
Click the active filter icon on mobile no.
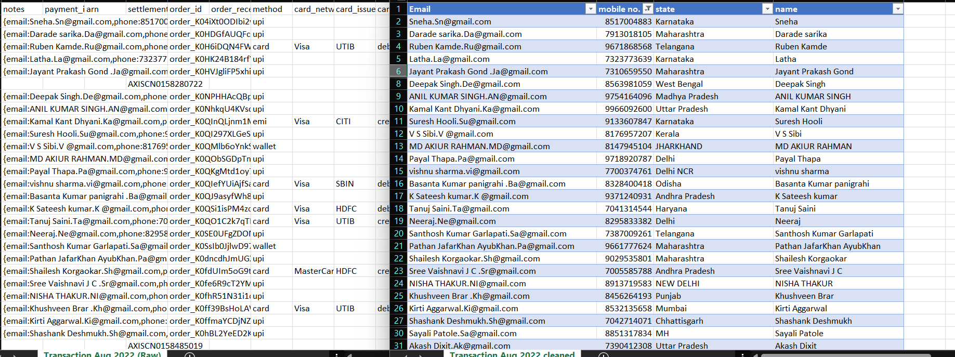[648, 9]
